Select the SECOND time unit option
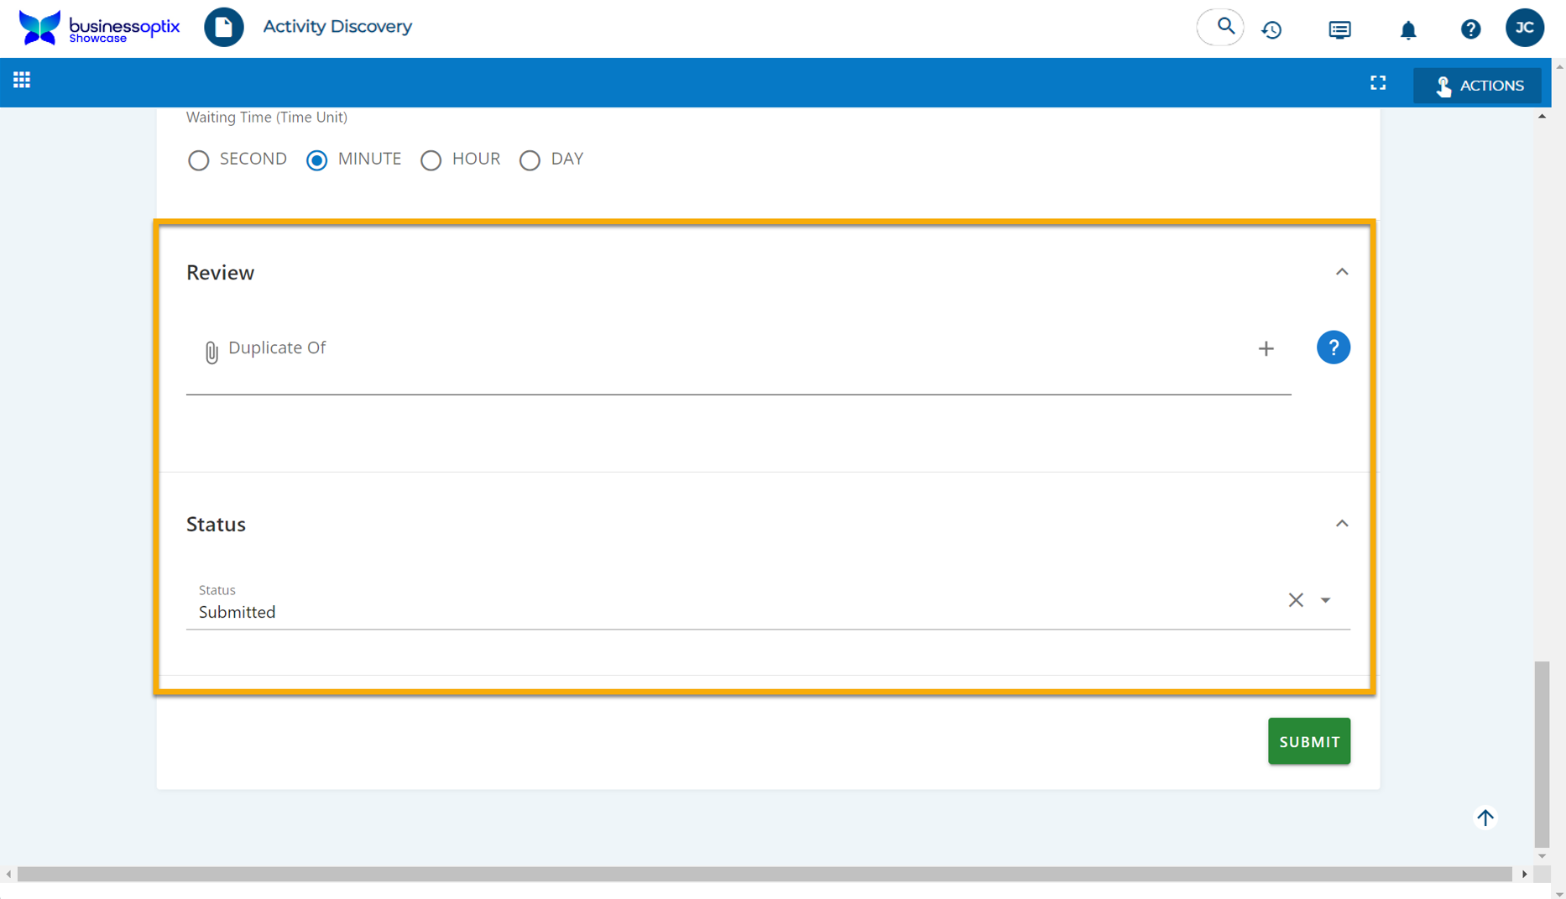 199,160
